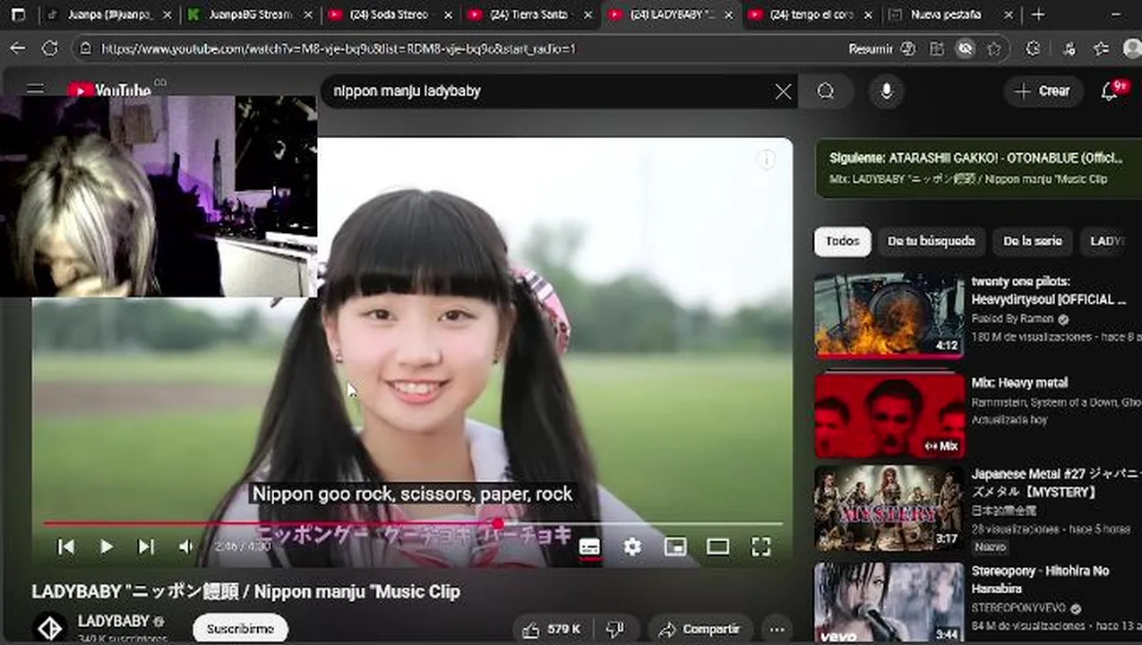Open Stereopony Hitohira No Hanabira thumbnail

pos(889,602)
